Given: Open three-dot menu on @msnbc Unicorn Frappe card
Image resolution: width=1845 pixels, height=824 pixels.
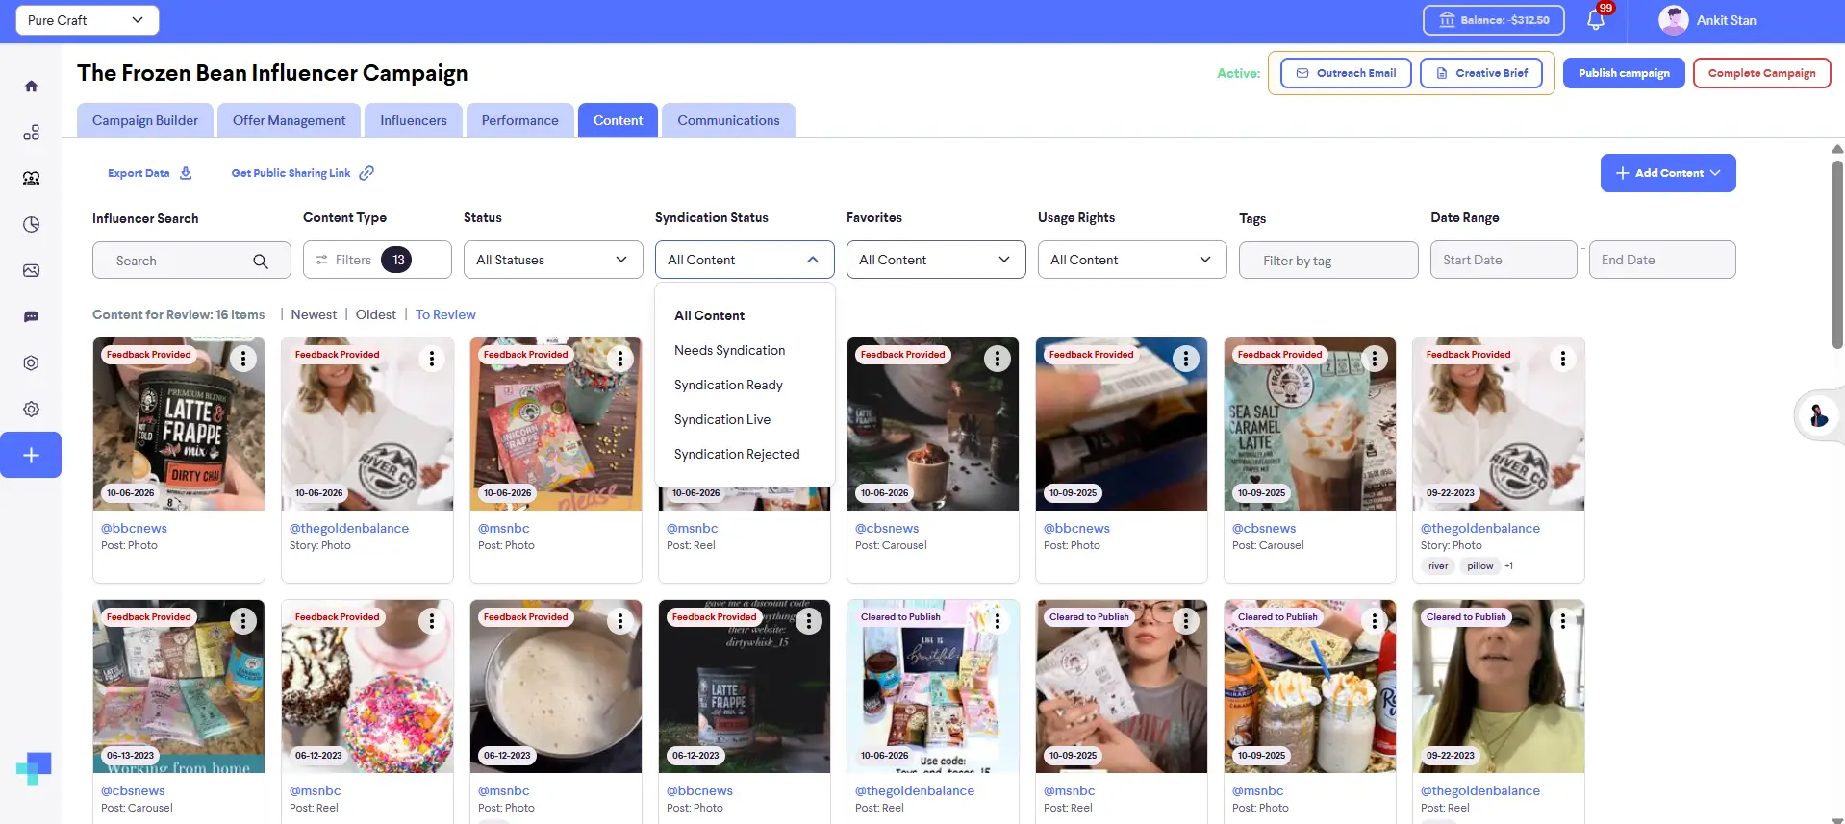Looking at the screenshot, I should 620,359.
